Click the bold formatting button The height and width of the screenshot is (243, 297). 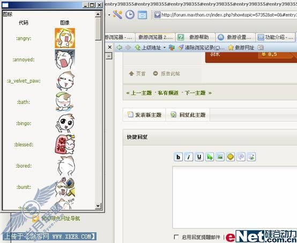pos(178,157)
